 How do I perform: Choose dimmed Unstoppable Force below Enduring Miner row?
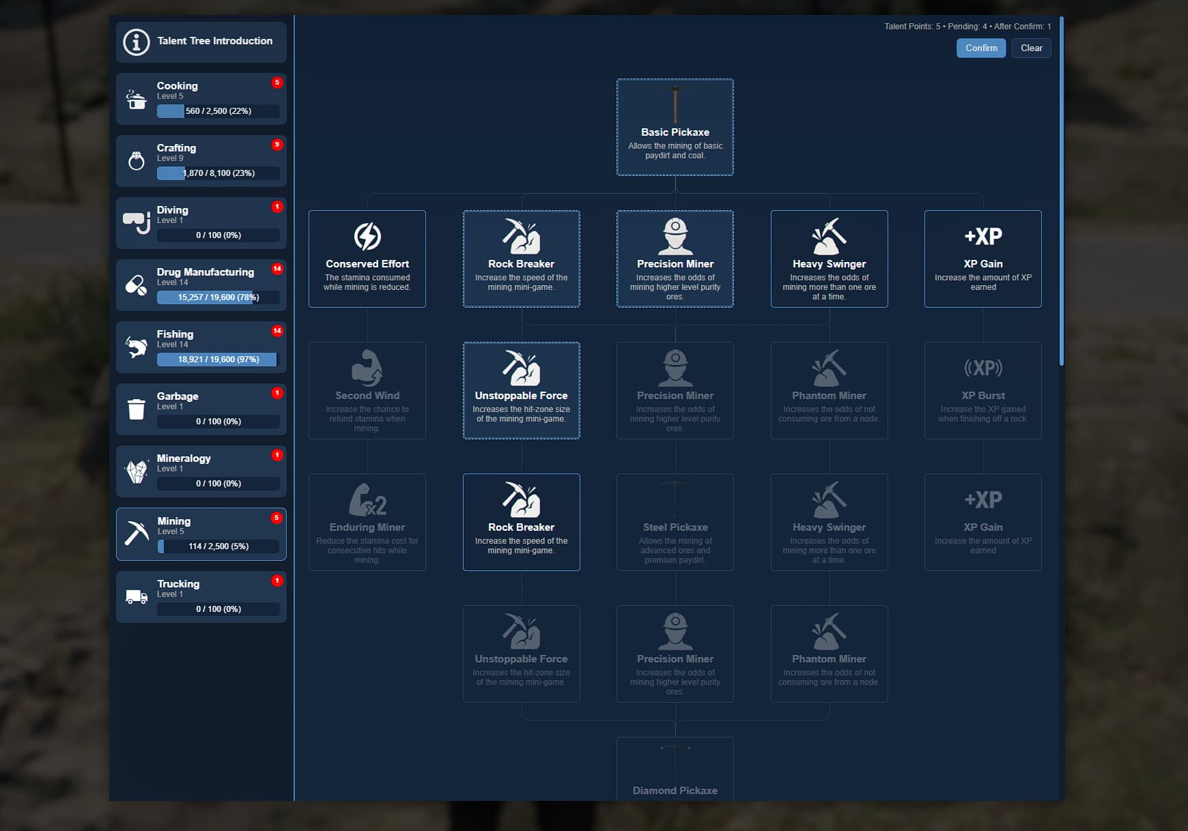(x=522, y=654)
